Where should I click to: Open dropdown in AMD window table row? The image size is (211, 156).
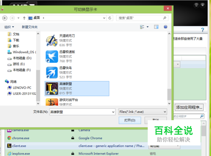[x=178, y=64]
